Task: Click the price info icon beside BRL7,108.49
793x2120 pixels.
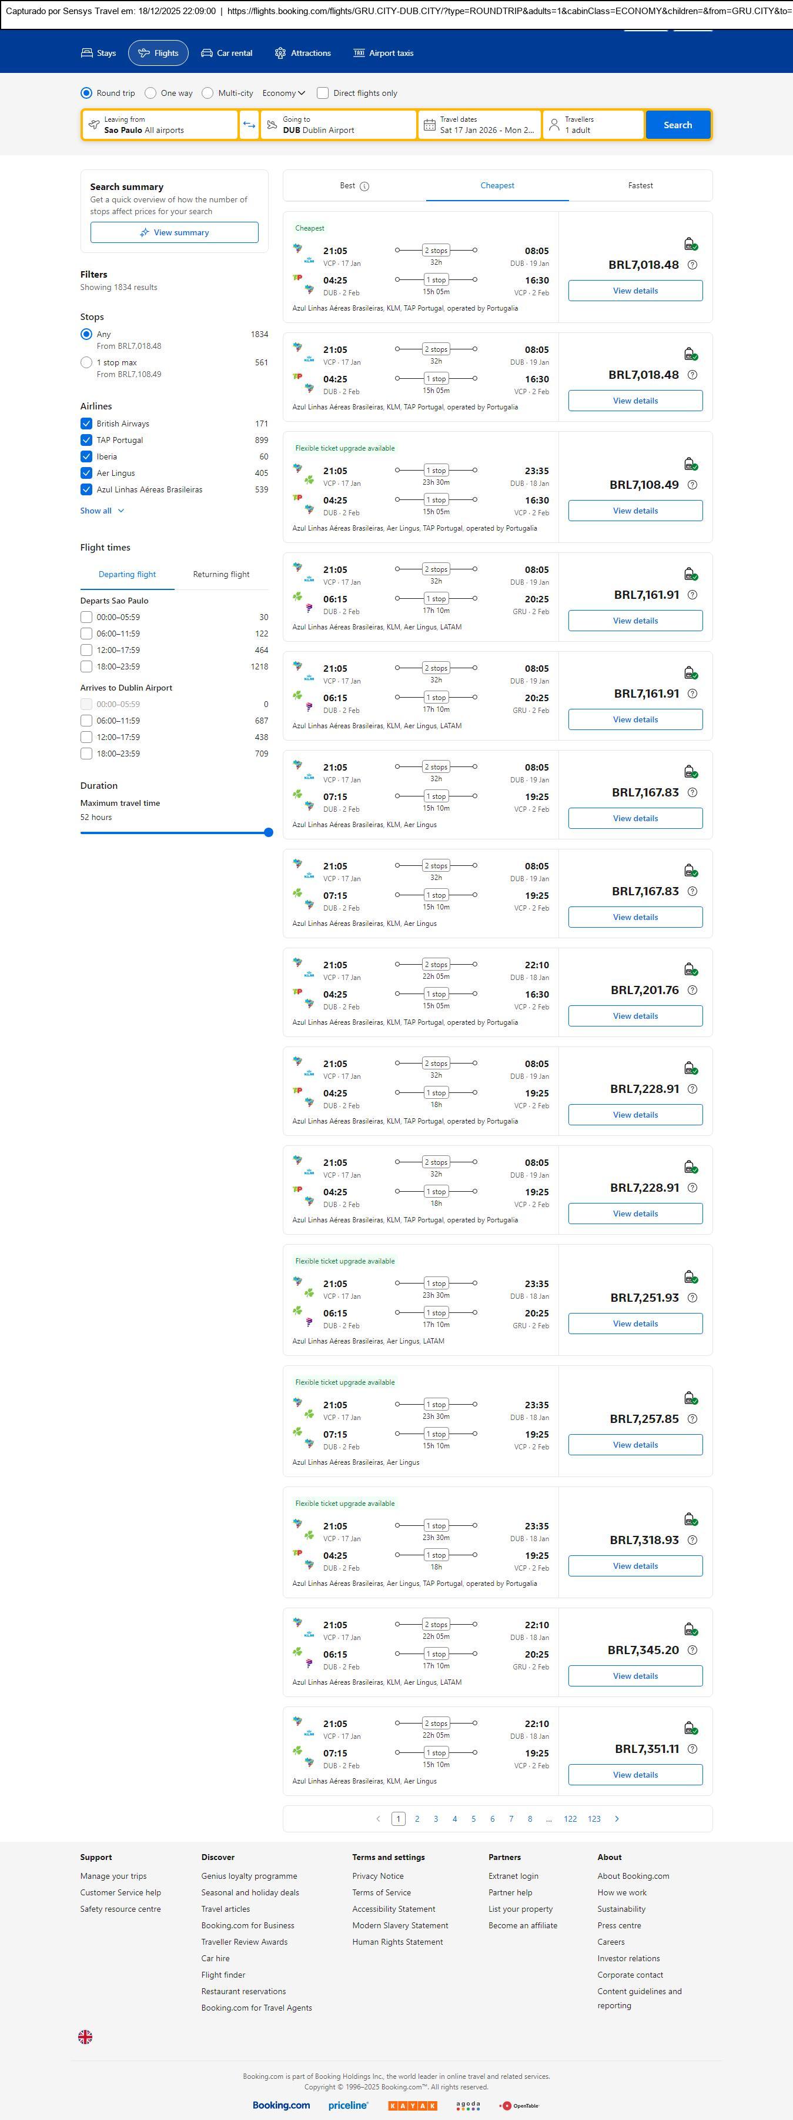Action: click(692, 485)
